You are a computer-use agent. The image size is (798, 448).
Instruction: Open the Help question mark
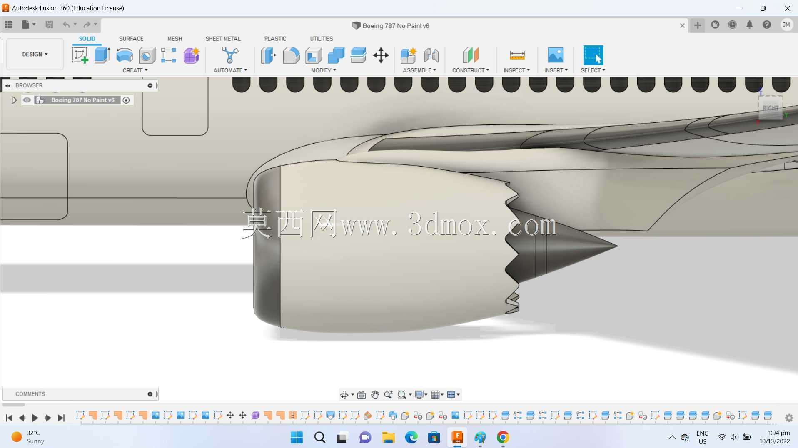[766, 25]
